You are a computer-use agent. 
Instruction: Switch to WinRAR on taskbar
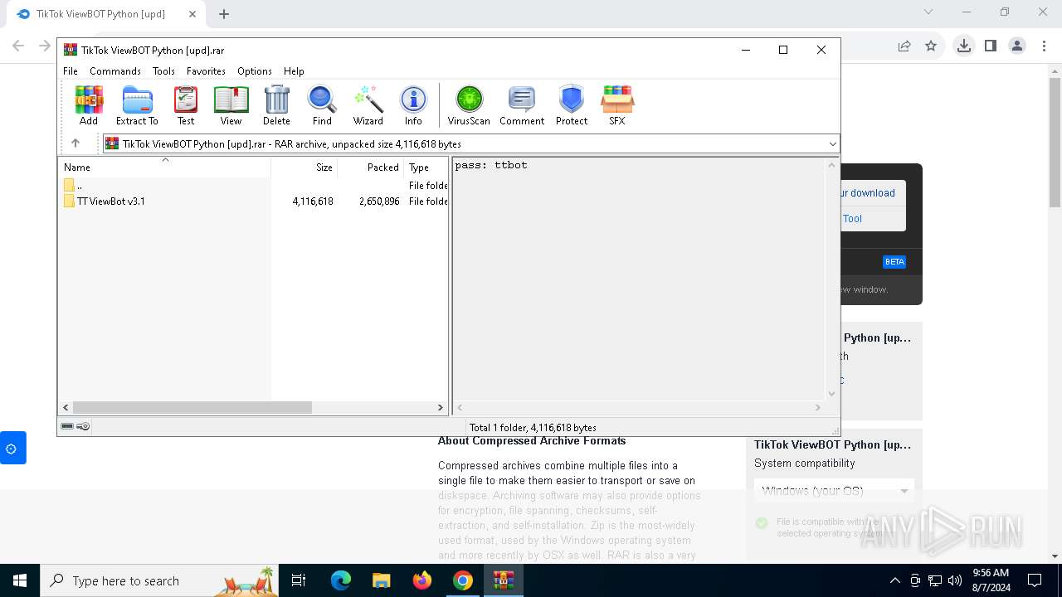pyautogui.click(x=504, y=580)
